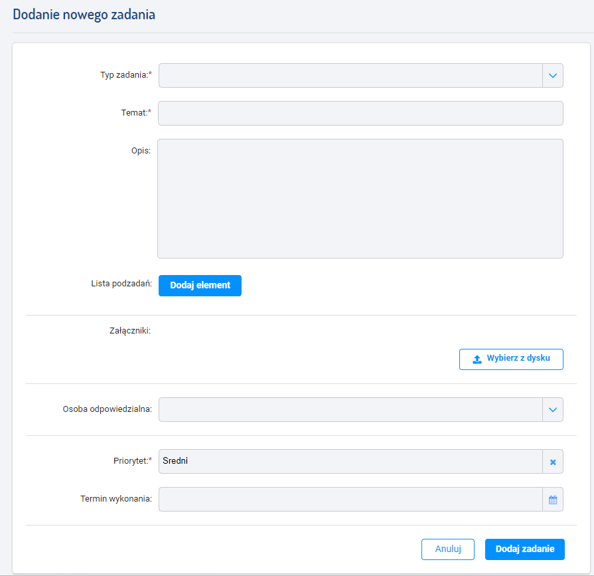Click the Termin wykonania label

click(116, 499)
